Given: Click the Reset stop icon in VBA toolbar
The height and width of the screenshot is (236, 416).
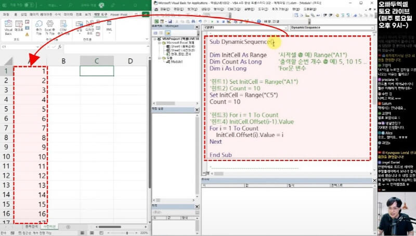Looking at the screenshot, I should pos(223,21).
